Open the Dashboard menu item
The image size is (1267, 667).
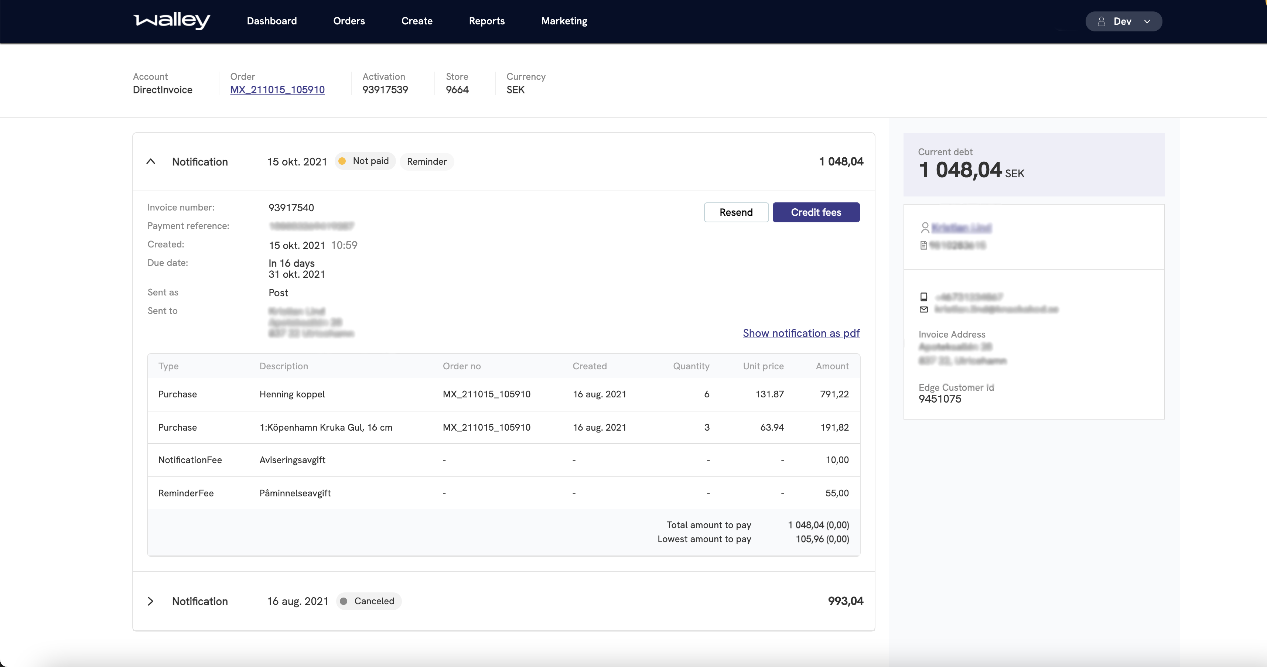click(271, 21)
